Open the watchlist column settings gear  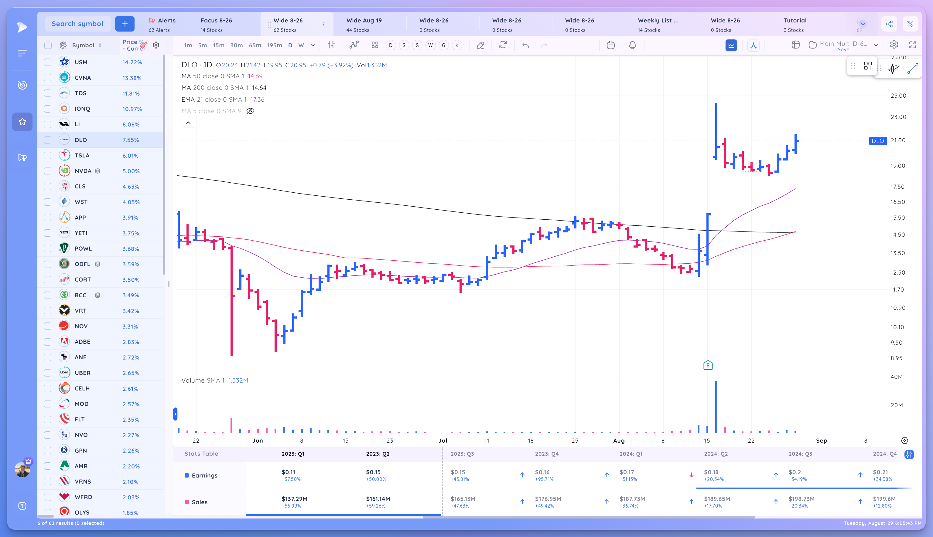[63, 45]
